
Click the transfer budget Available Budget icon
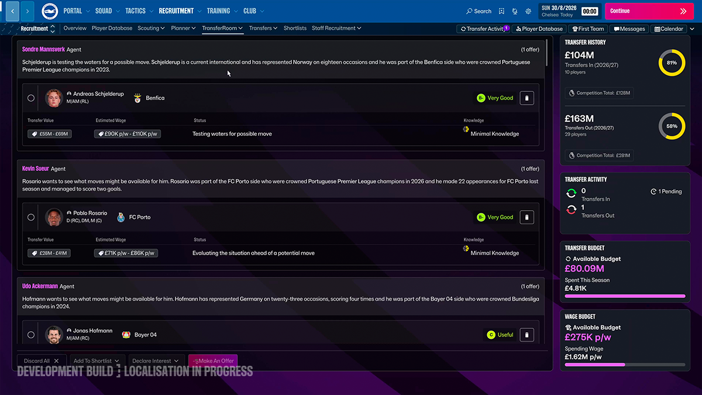click(568, 259)
